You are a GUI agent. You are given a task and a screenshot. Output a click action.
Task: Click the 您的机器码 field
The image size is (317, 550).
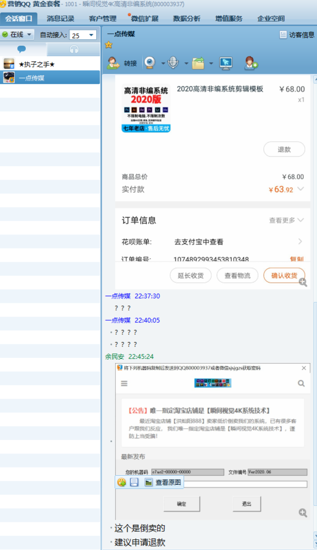[x=188, y=472]
